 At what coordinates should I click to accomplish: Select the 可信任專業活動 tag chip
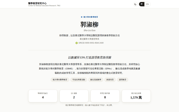tap(79, 80)
